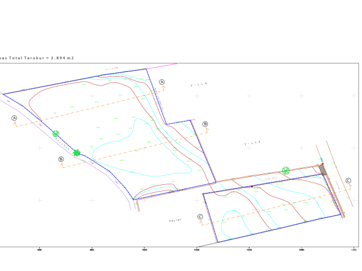Image resolution: width=362 pixels, height=271 pixels.
Task: Click section marker C left of the lower parcel
Action: point(200,217)
